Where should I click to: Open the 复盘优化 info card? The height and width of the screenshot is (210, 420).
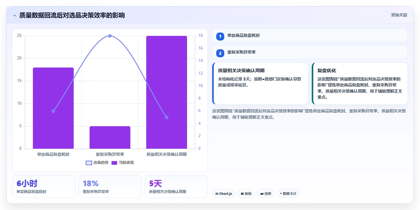[x=360, y=83]
